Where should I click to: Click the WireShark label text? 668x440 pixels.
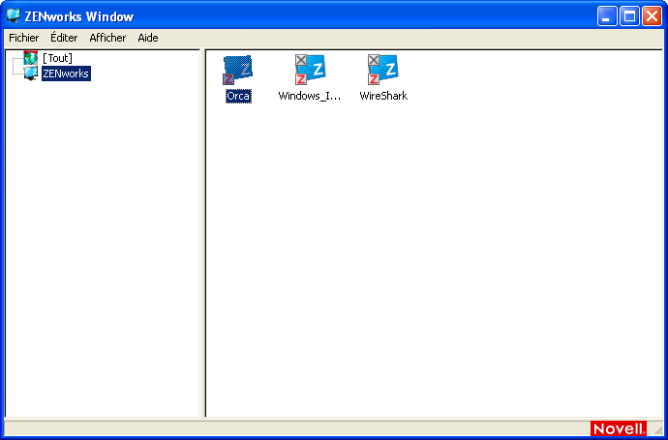click(383, 96)
